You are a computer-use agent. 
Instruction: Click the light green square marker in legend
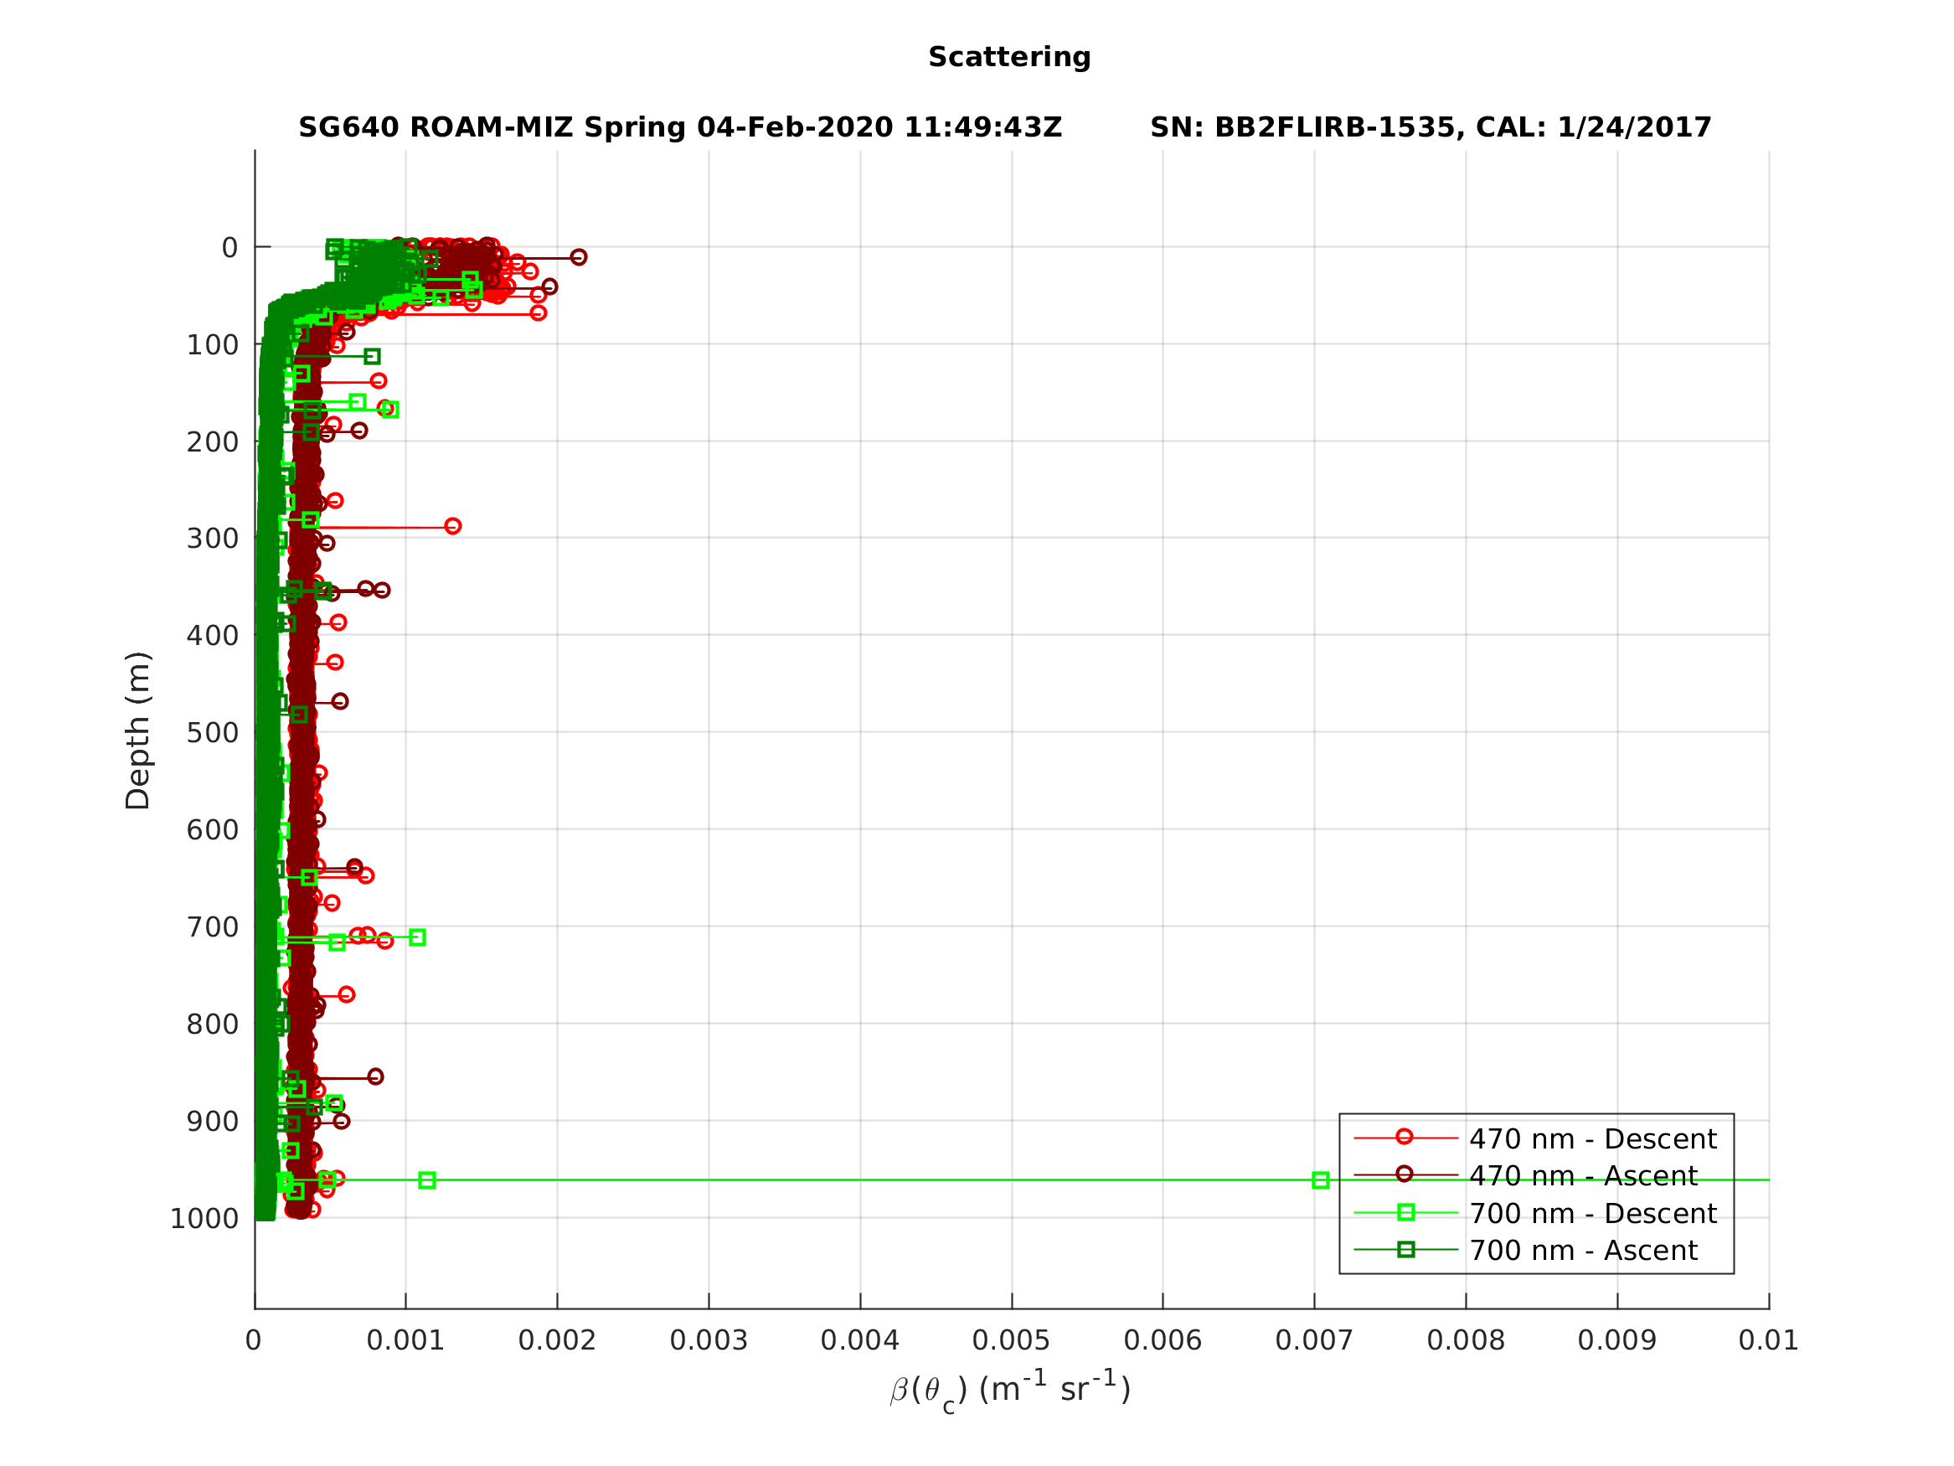[1406, 1212]
